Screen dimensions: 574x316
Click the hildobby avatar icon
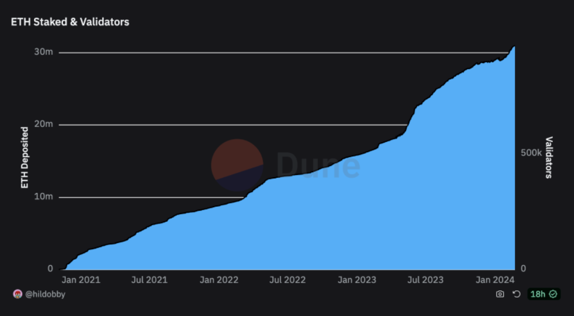tap(17, 294)
